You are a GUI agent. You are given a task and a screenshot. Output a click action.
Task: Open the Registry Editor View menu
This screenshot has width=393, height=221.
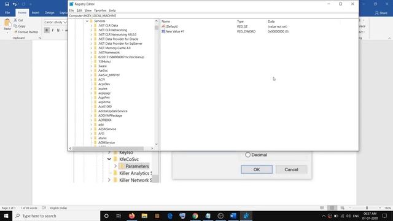(88, 10)
